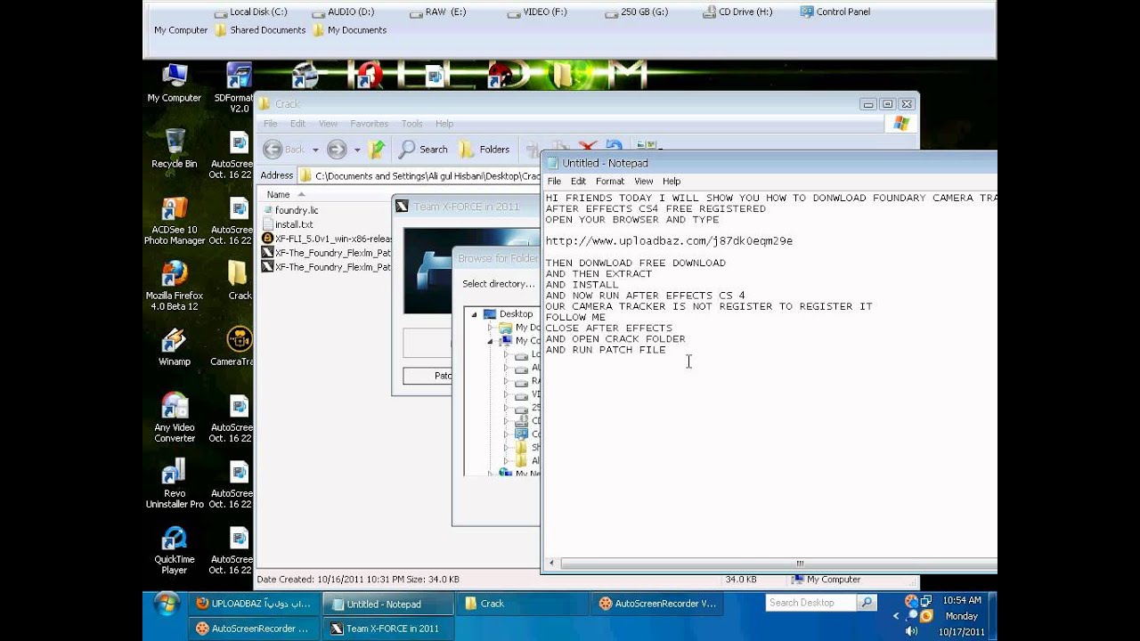Click the explorer address bar path
Viewport: 1140px width, 641px height.
[419, 176]
